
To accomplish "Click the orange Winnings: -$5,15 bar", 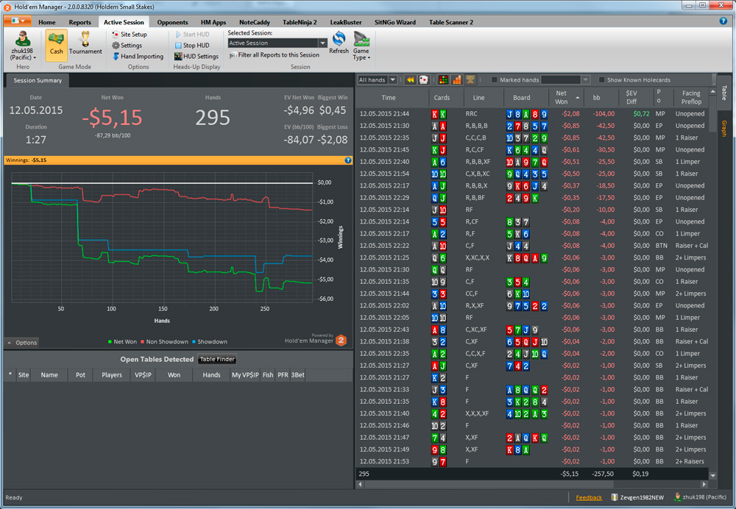I will click(178, 160).
